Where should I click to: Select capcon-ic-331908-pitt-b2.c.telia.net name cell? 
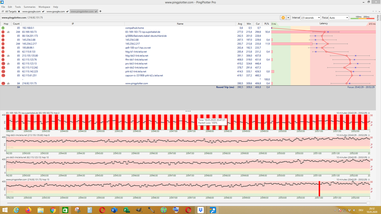(x=144, y=75)
